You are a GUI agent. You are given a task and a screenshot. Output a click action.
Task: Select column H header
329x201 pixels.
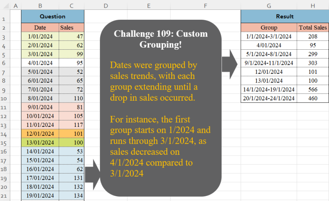[313, 6]
